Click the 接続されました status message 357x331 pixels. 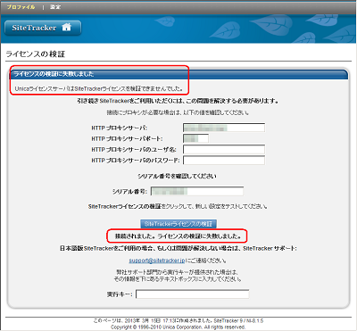point(178,236)
